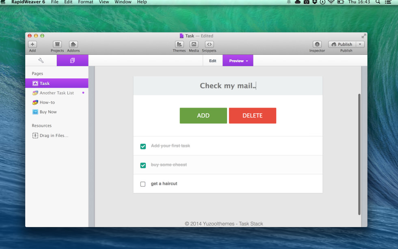Image resolution: width=398 pixels, height=249 pixels.
Task: Uncheck Add your first task checkbox
Action: [x=143, y=146]
